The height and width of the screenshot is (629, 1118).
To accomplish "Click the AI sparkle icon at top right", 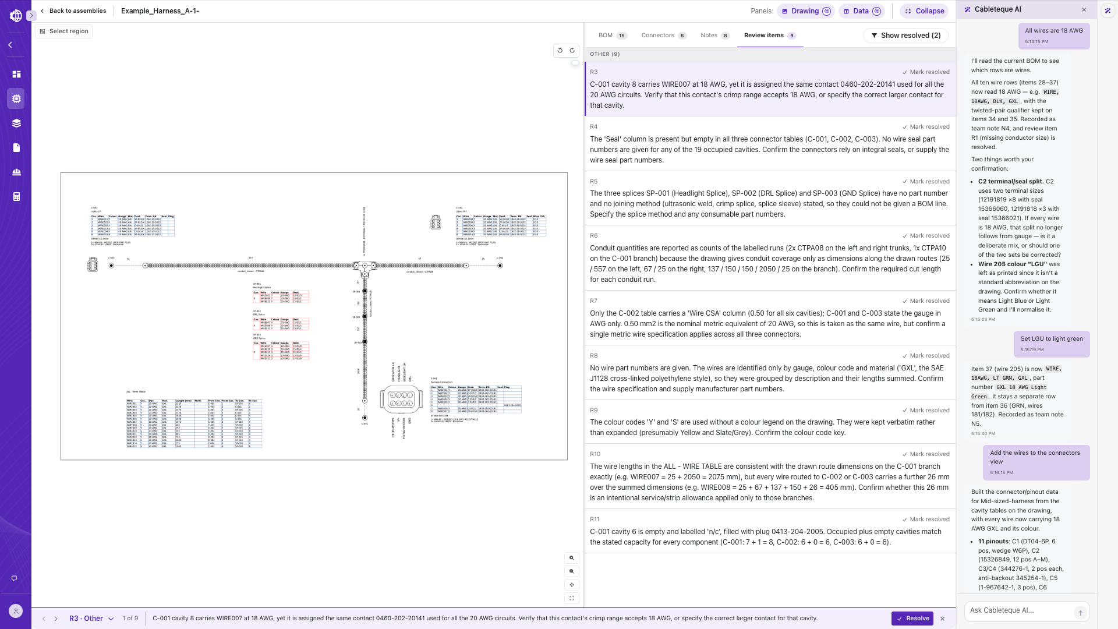I will 1108,10.
